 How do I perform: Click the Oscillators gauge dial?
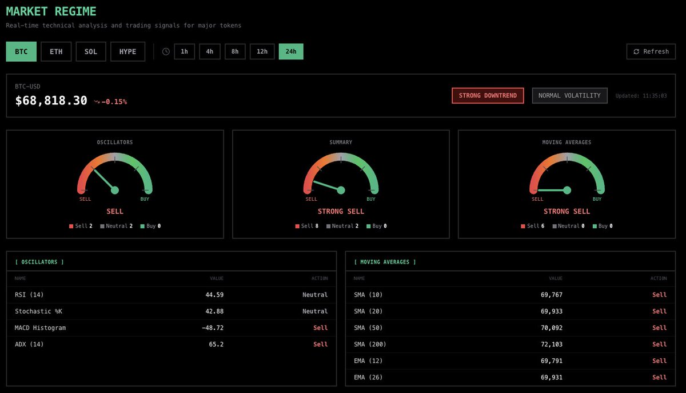(x=115, y=173)
